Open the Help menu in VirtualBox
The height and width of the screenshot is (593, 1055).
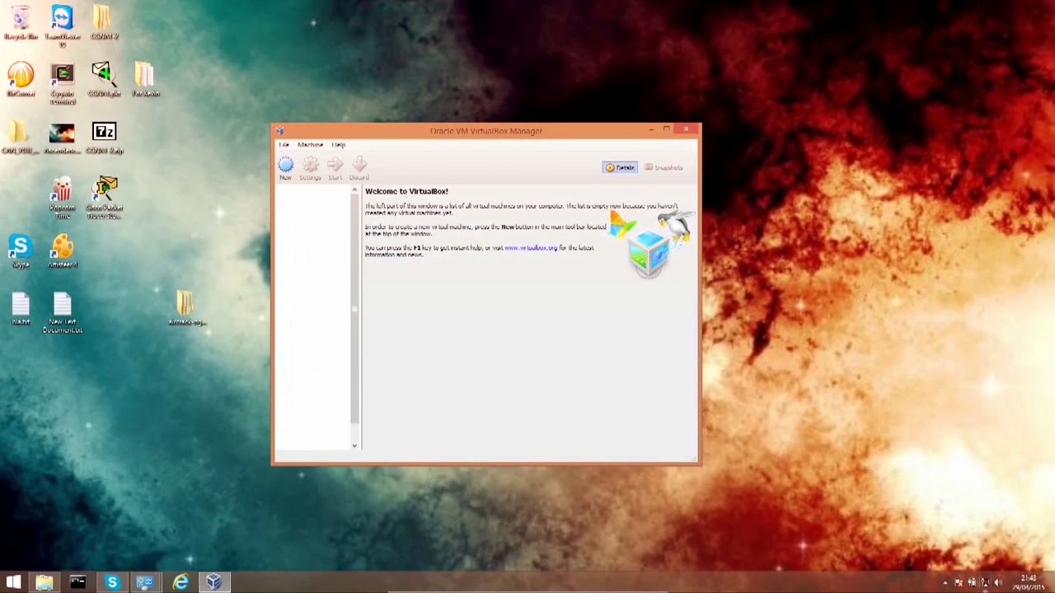coord(338,145)
